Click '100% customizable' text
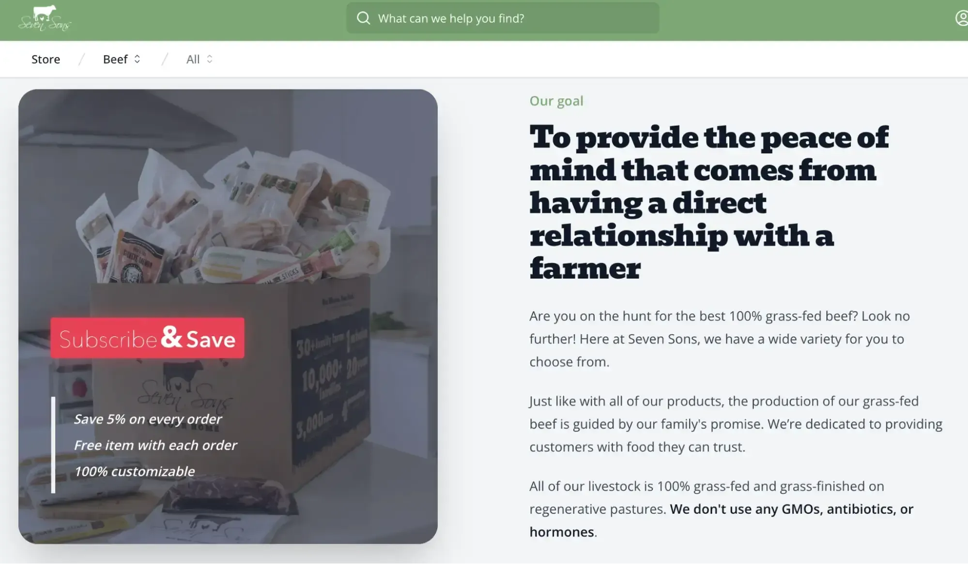The image size is (968, 564). pos(134,471)
